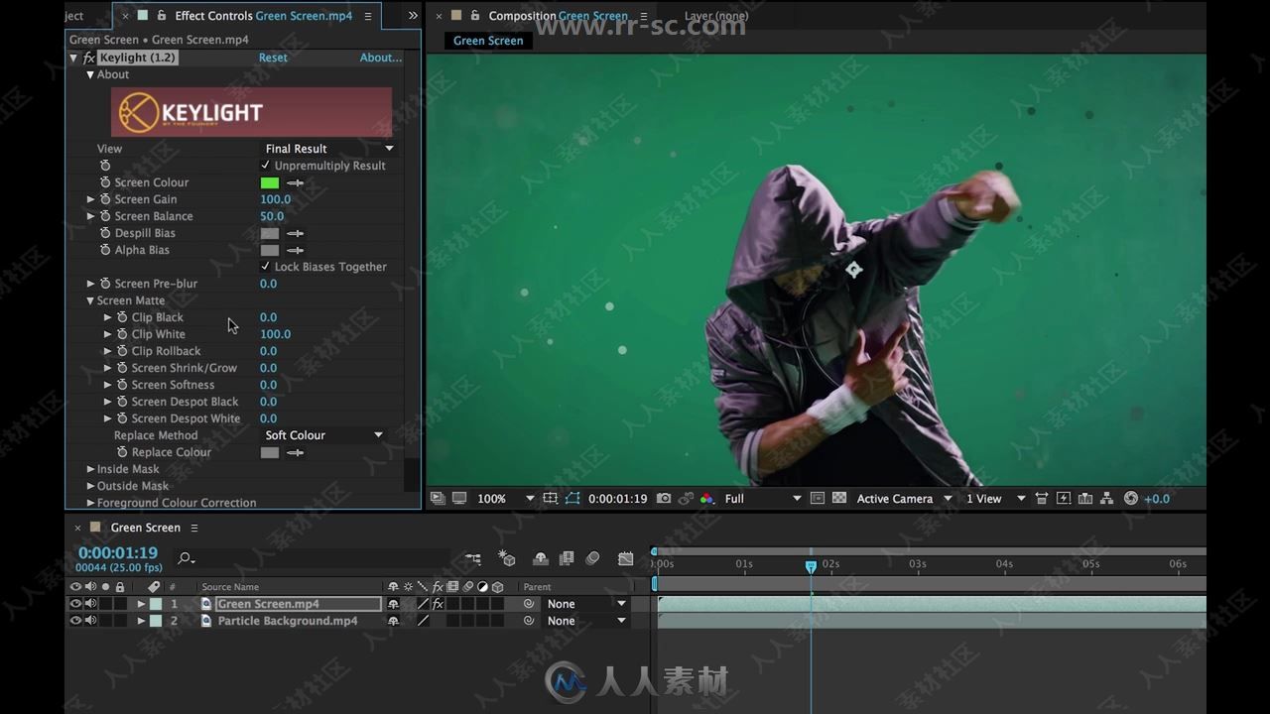Hide the Green Screen.mp4 layer eye
Viewport: 1270px width, 714px height.
[75, 604]
